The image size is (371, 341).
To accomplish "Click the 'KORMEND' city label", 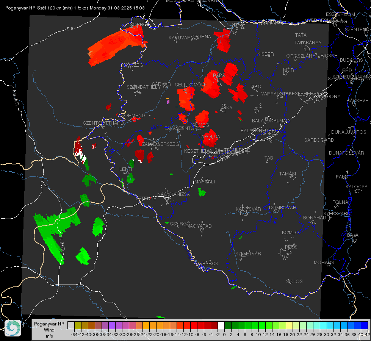I will [133, 116].
